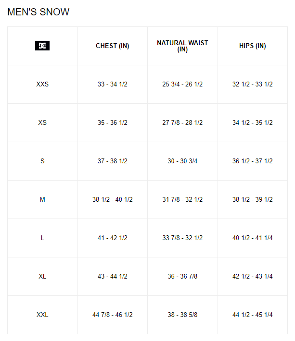
Task: Click waist value 27 7/8 - 28 1/2
Action: [x=182, y=122]
